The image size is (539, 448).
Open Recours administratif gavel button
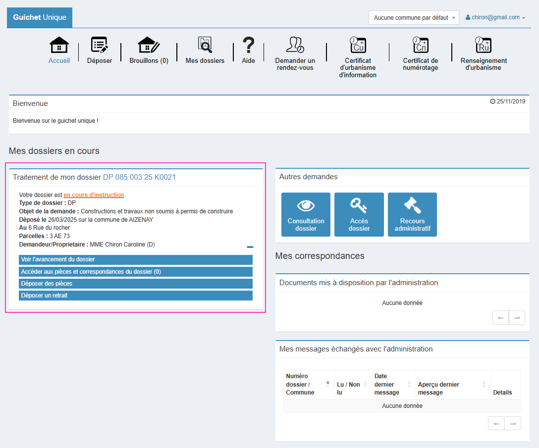point(412,214)
